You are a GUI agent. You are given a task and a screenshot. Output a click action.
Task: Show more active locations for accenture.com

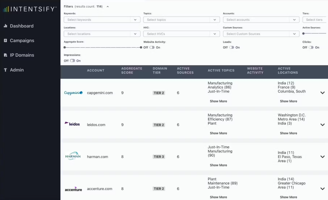[288, 197]
